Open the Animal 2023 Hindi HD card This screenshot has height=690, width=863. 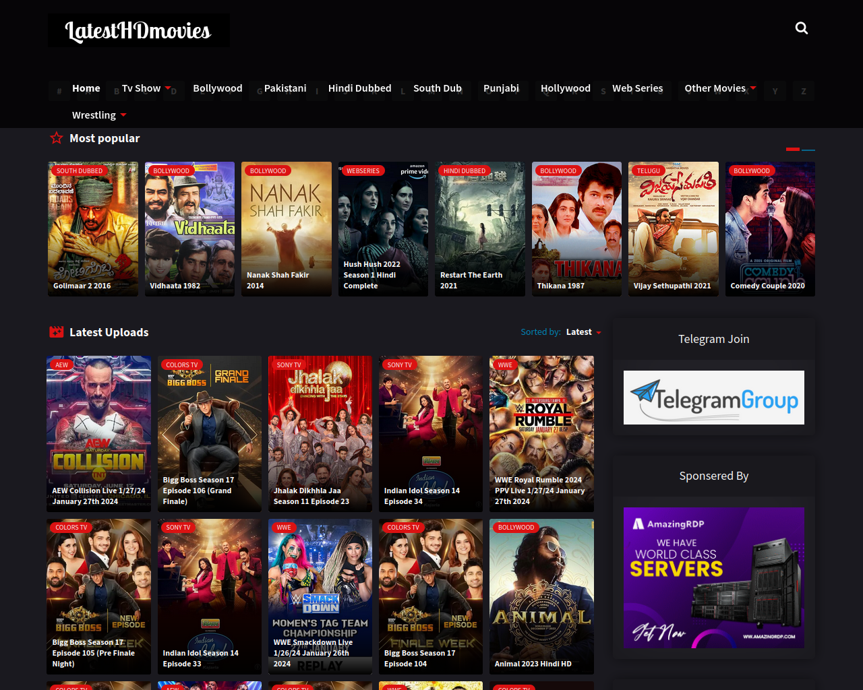click(x=541, y=596)
